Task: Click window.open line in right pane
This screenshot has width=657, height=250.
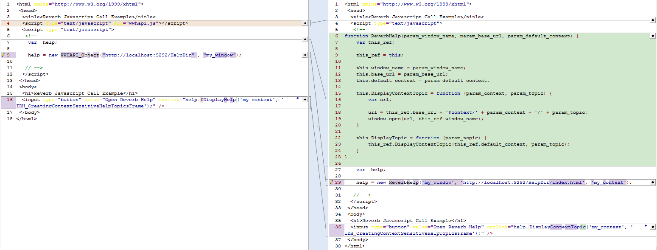Action: [425, 119]
